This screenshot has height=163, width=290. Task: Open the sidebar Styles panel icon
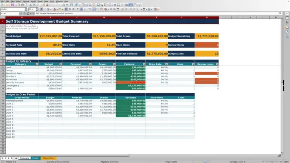[x=287, y=23]
